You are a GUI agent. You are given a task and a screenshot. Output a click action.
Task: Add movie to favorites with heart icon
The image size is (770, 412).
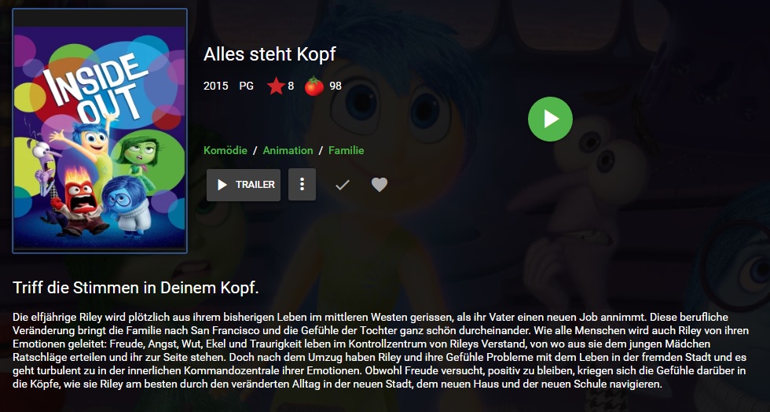click(x=379, y=184)
